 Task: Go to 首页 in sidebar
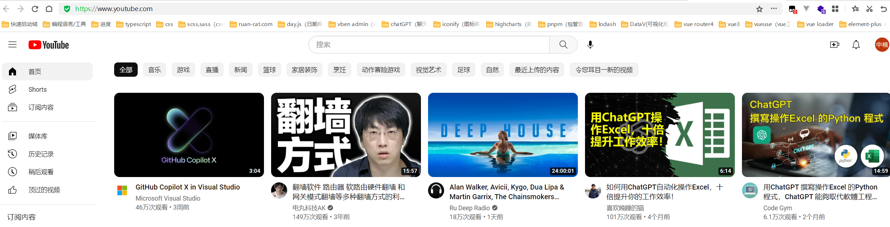point(47,71)
